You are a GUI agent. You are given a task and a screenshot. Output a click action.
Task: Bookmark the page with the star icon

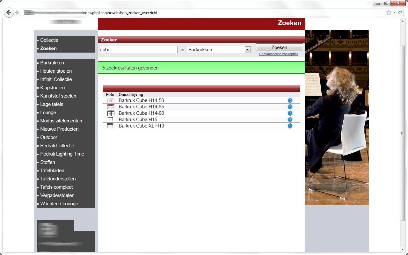pyautogui.click(x=389, y=13)
